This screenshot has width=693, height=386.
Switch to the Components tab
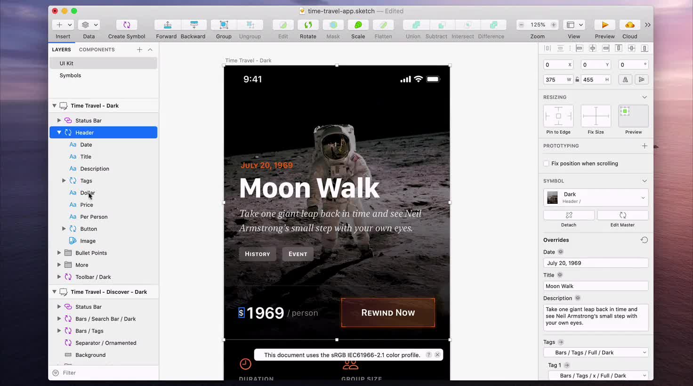coord(97,49)
